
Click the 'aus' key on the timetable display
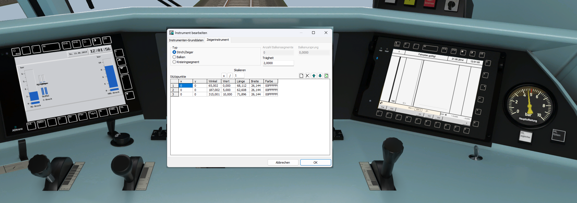point(397,44)
